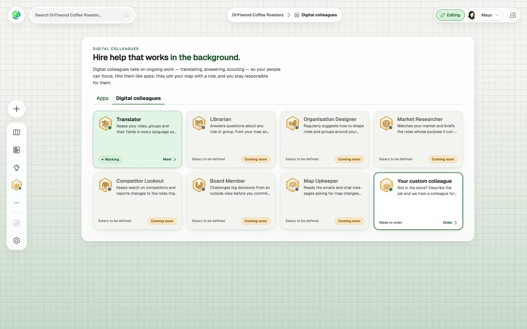Click the Working status badge
This screenshot has width=527, height=329.
pyautogui.click(x=110, y=159)
